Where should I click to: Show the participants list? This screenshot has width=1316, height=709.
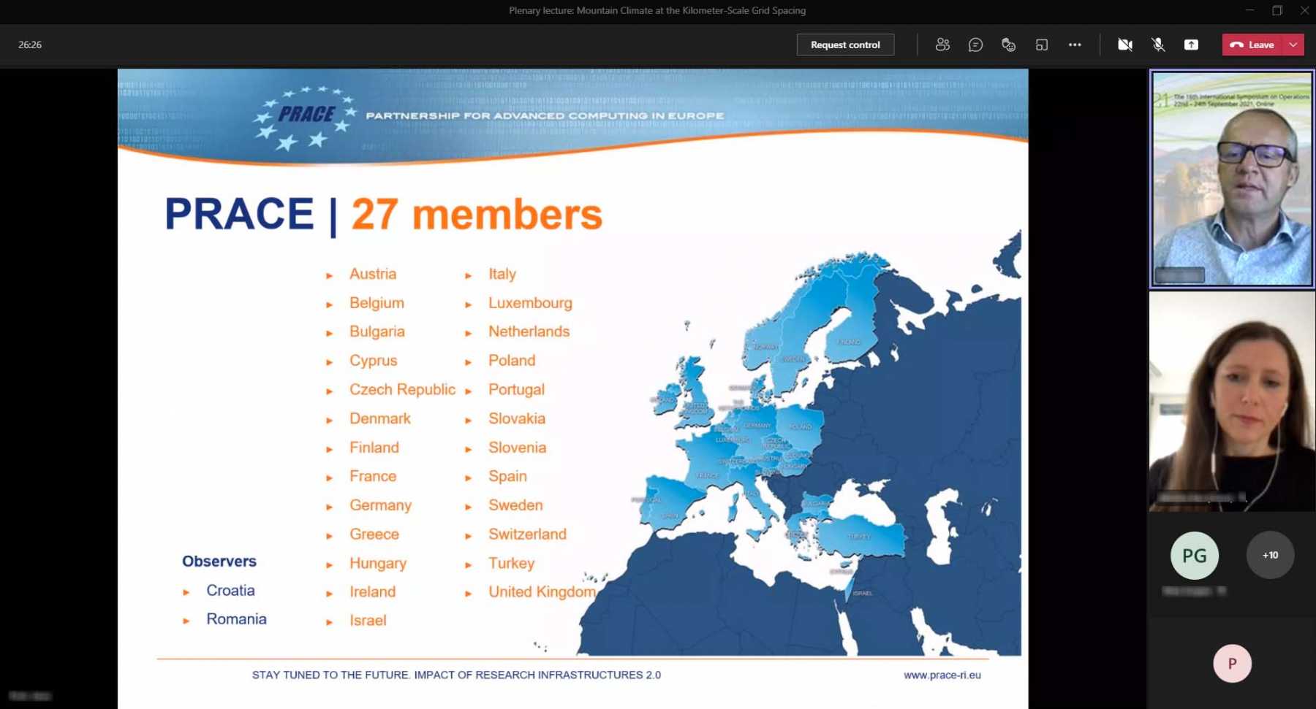pyautogui.click(x=942, y=45)
